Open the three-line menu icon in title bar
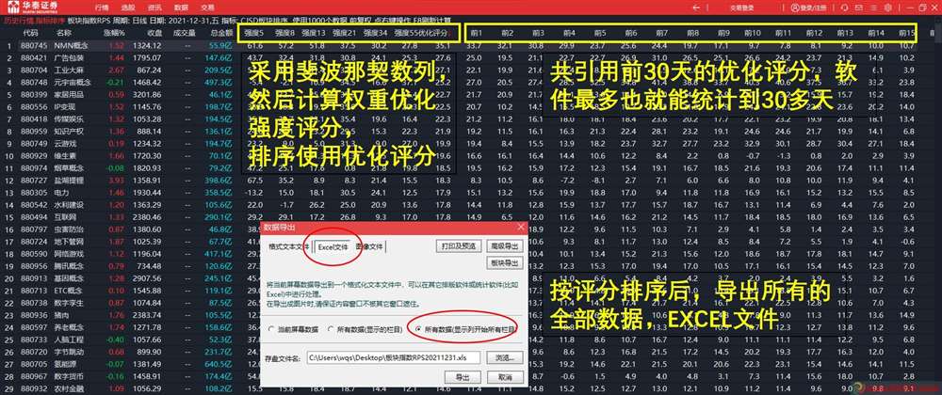Image resolution: width=942 pixels, height=395 pixels. point(873,8)
